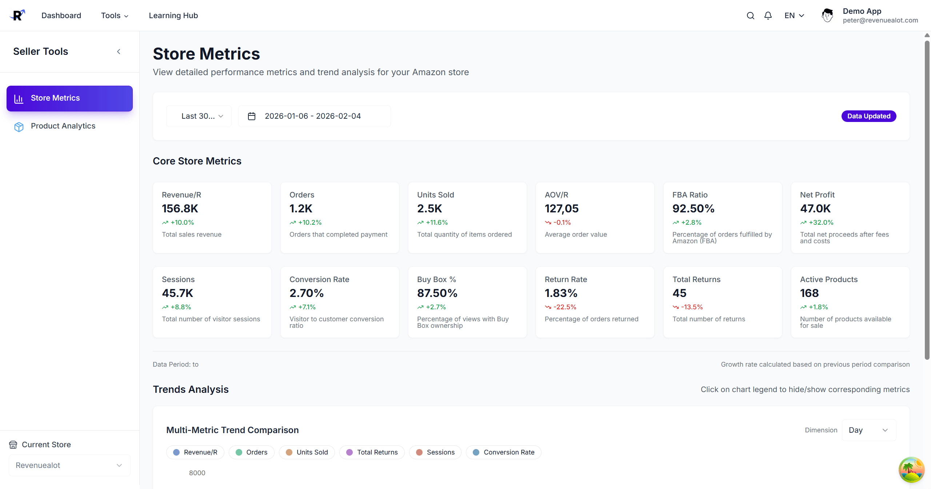Image resolution: width=931 pixels, height=489 pixels.
Task: Click the Data Updated button
Action: click(868, 116)
